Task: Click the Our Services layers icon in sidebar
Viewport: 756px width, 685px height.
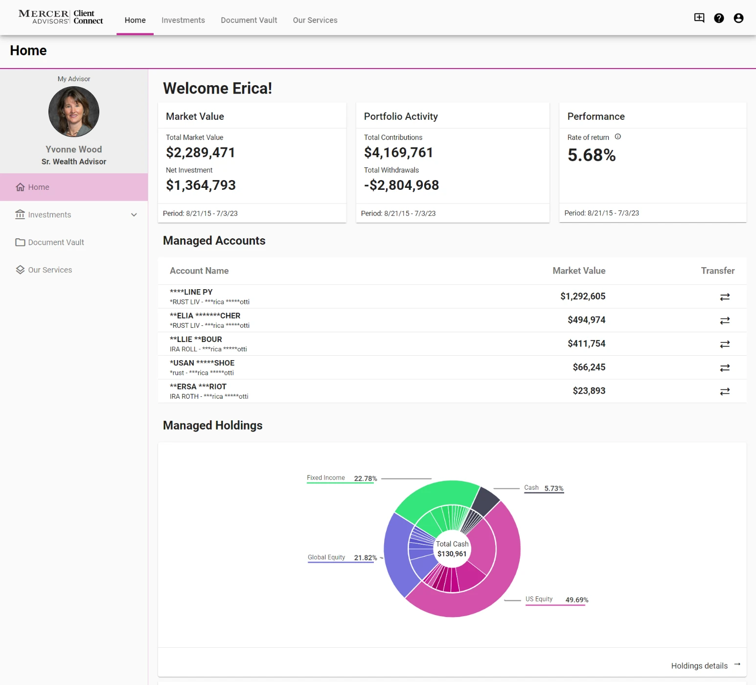Action: click(x=20, y=270)
